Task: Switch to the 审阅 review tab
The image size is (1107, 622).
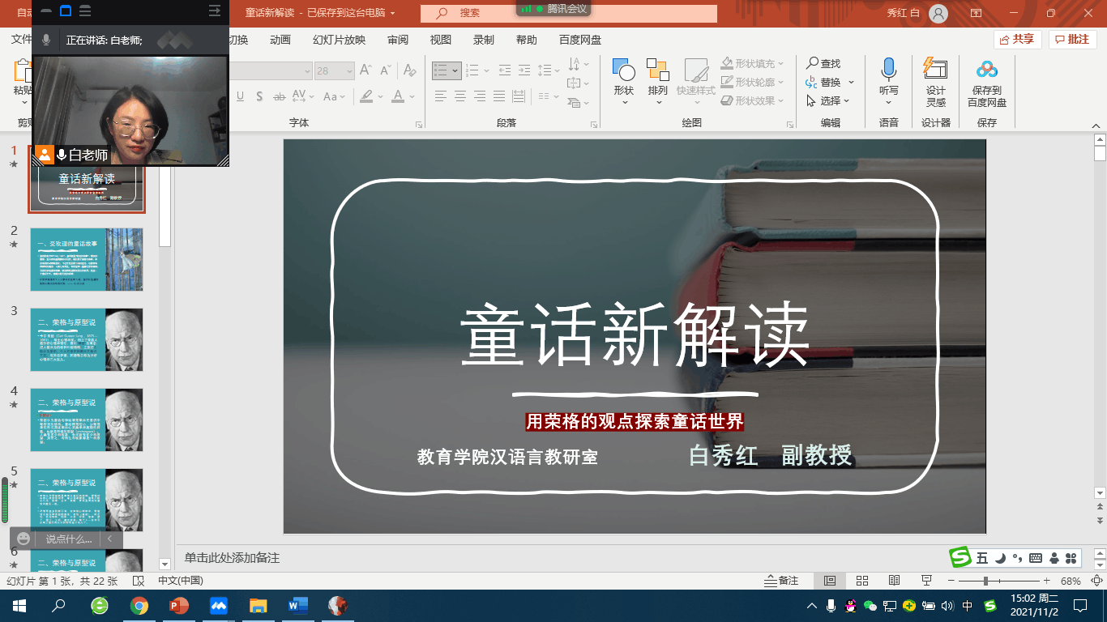Action: (x=398, y=40)
